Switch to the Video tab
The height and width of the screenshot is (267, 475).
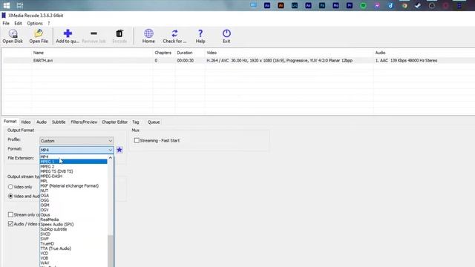(x=26, y=122)
